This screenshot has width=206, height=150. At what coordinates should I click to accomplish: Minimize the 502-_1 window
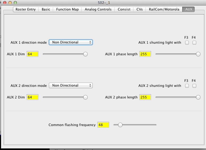pyautogui.click(x=10, y=3)
